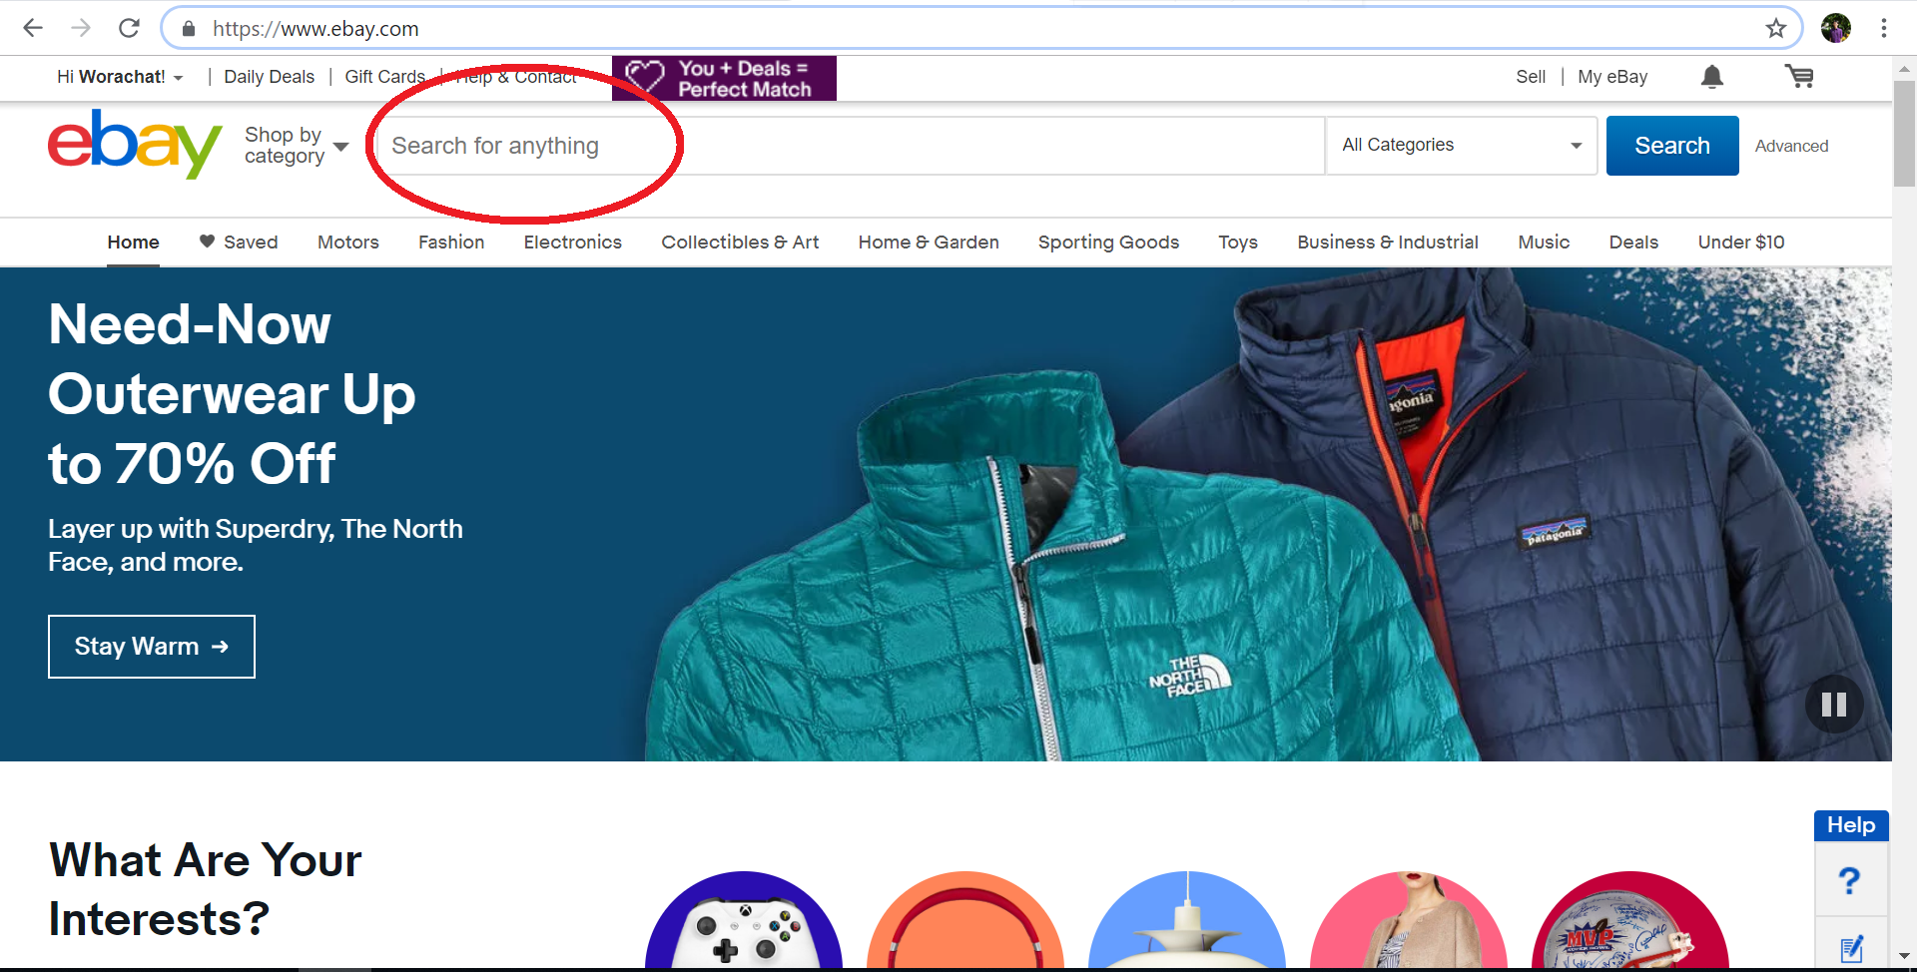Pause the banner carousel

(1834, 705)
